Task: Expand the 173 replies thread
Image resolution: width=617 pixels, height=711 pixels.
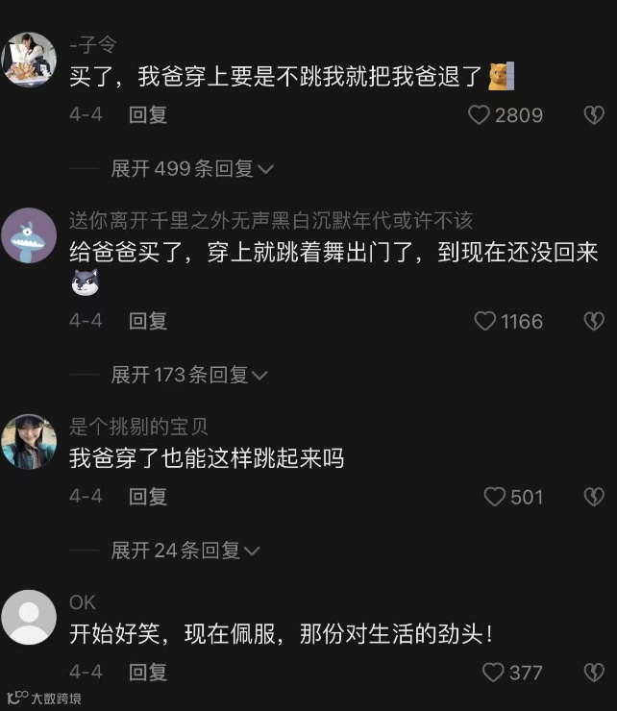Action: click(x=189, y=375)
